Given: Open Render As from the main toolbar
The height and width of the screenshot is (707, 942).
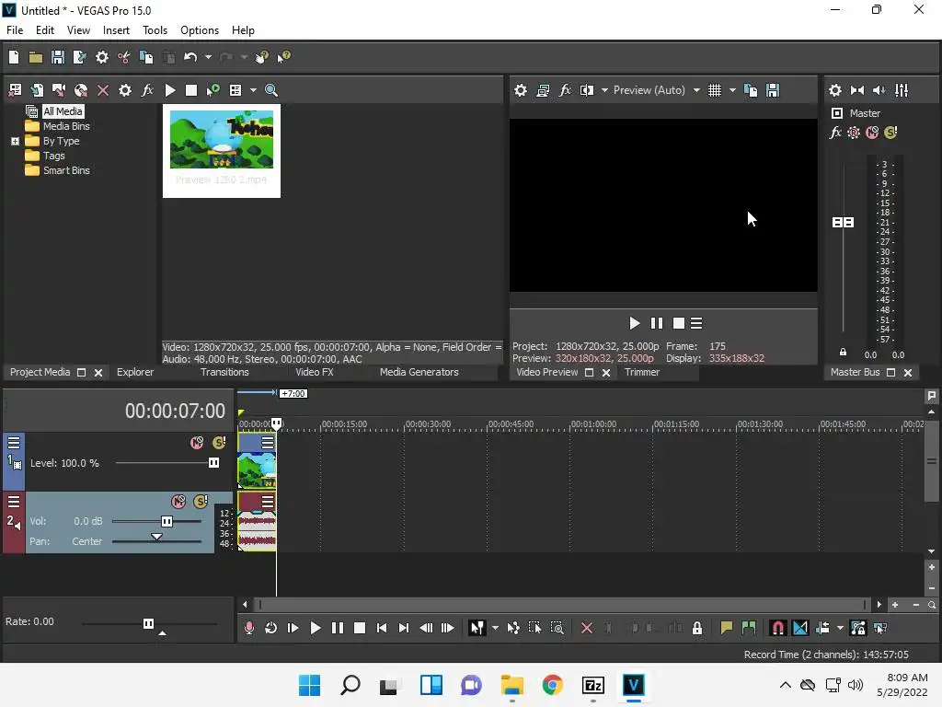Looking at the screenshot, I should tap(79, 57).
